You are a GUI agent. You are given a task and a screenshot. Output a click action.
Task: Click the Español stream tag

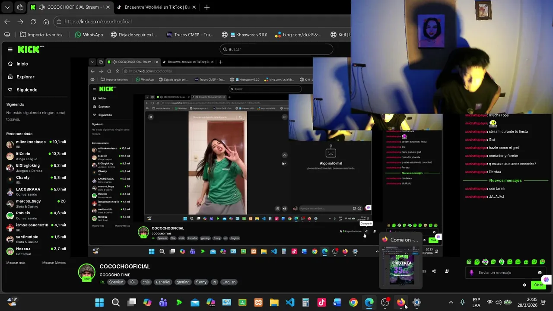tap(163, 282)
